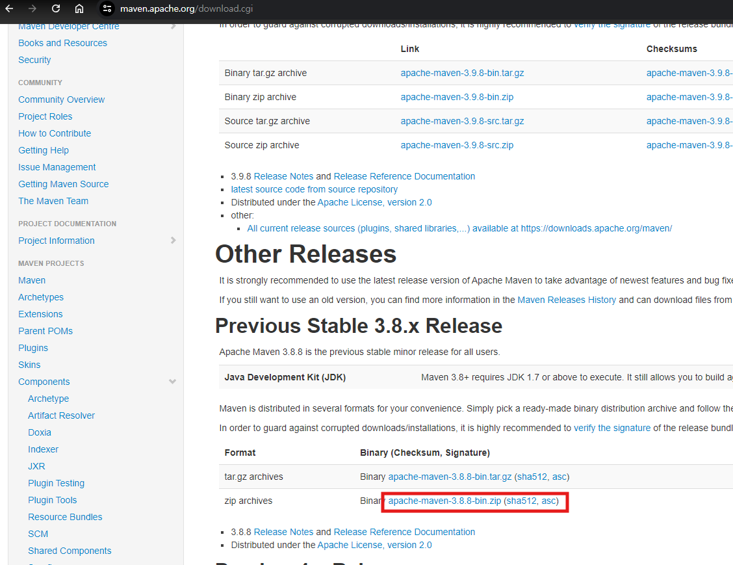This screenshot has height=565, width=733.
Task: Collapse the Components section chevron
Action: coord(172,382)
